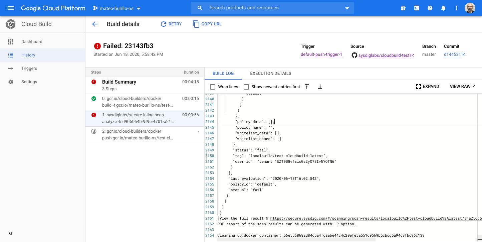Click the Retry circular arrow icon
Viewport: 482px width, 242px height.
click(164, 24)
